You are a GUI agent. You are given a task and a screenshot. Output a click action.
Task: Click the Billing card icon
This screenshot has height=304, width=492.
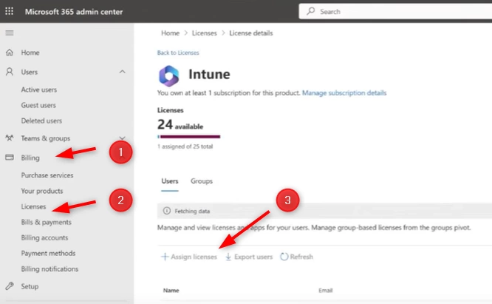(10, 158)
